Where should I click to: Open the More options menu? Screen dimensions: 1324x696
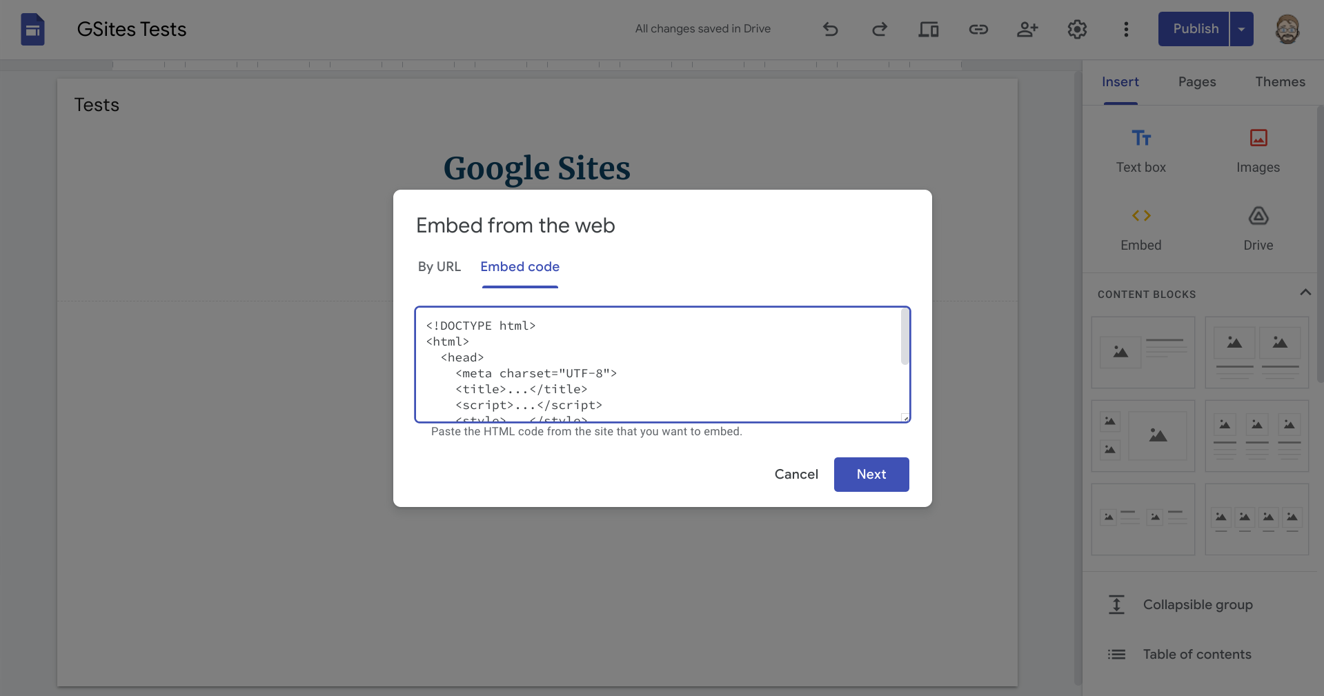point(1126,29)
